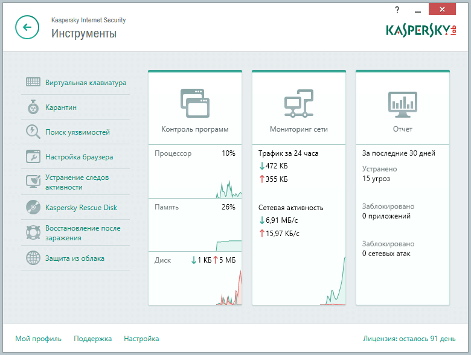Click 15 угроз text
This screenshot has width=471, height=355.
coord(376,178)
